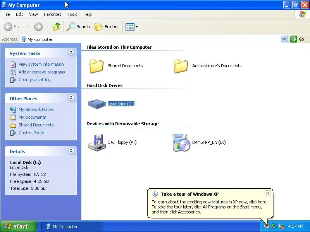Click My Computer taskbar button
Screen dimensions: 310x232
(72, 227)
